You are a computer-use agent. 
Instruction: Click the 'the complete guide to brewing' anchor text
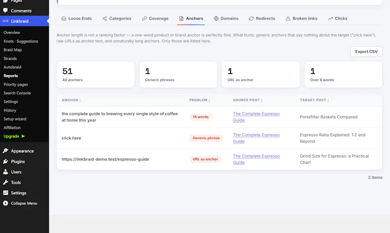click(119, 117)
